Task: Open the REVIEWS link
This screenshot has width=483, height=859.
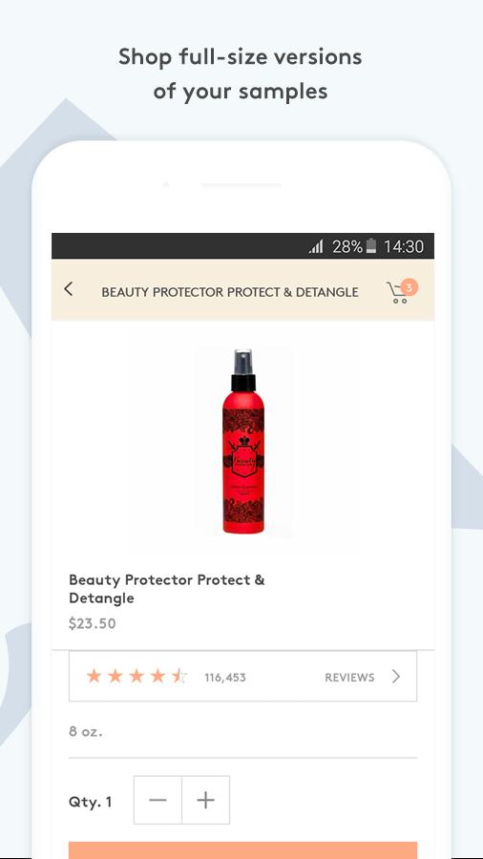Action: point(349,678)
